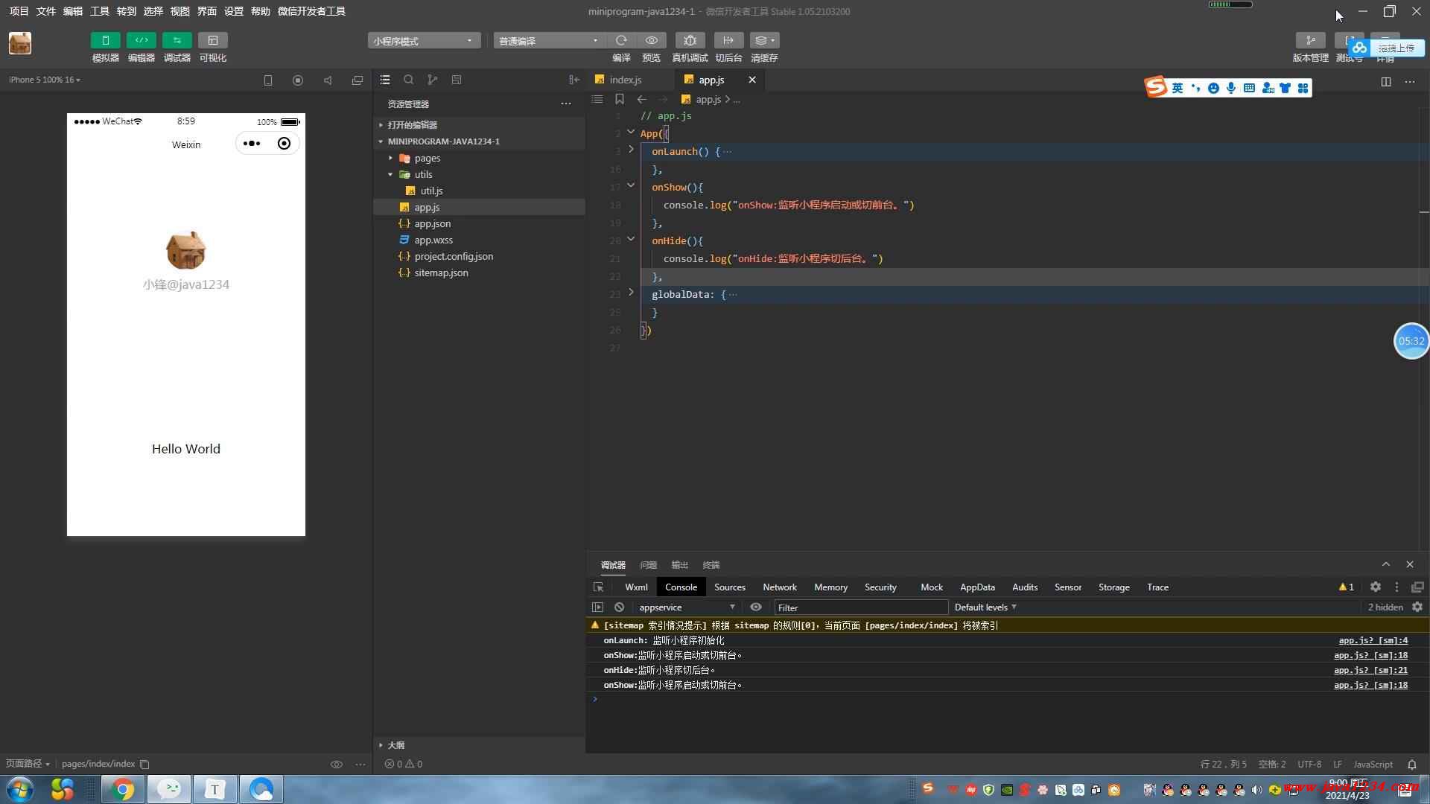Switch to the Network tab
This screenshot has width=1430, height=804.
pyautogui.click(x=779, y=587)
